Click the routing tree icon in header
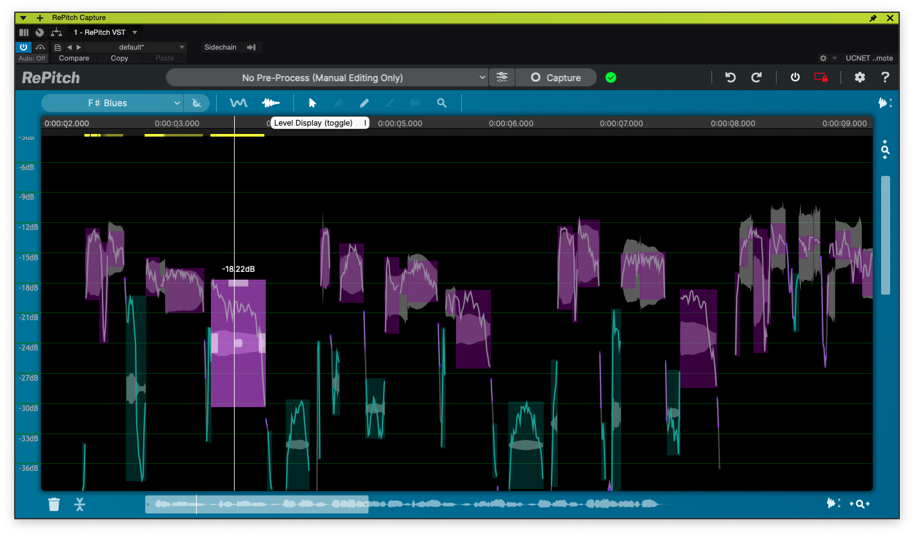Viewport: 914px width, 536px height. 57,32
